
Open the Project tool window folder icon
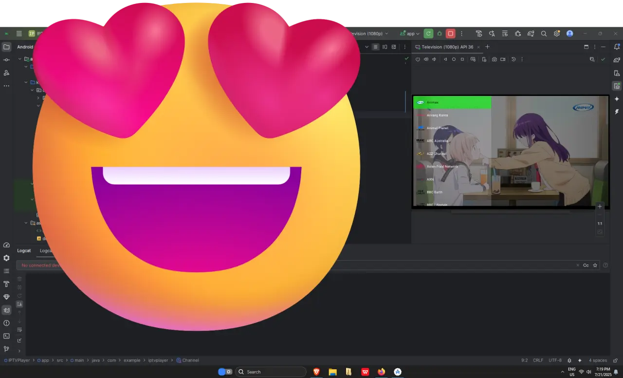point(6,47)
